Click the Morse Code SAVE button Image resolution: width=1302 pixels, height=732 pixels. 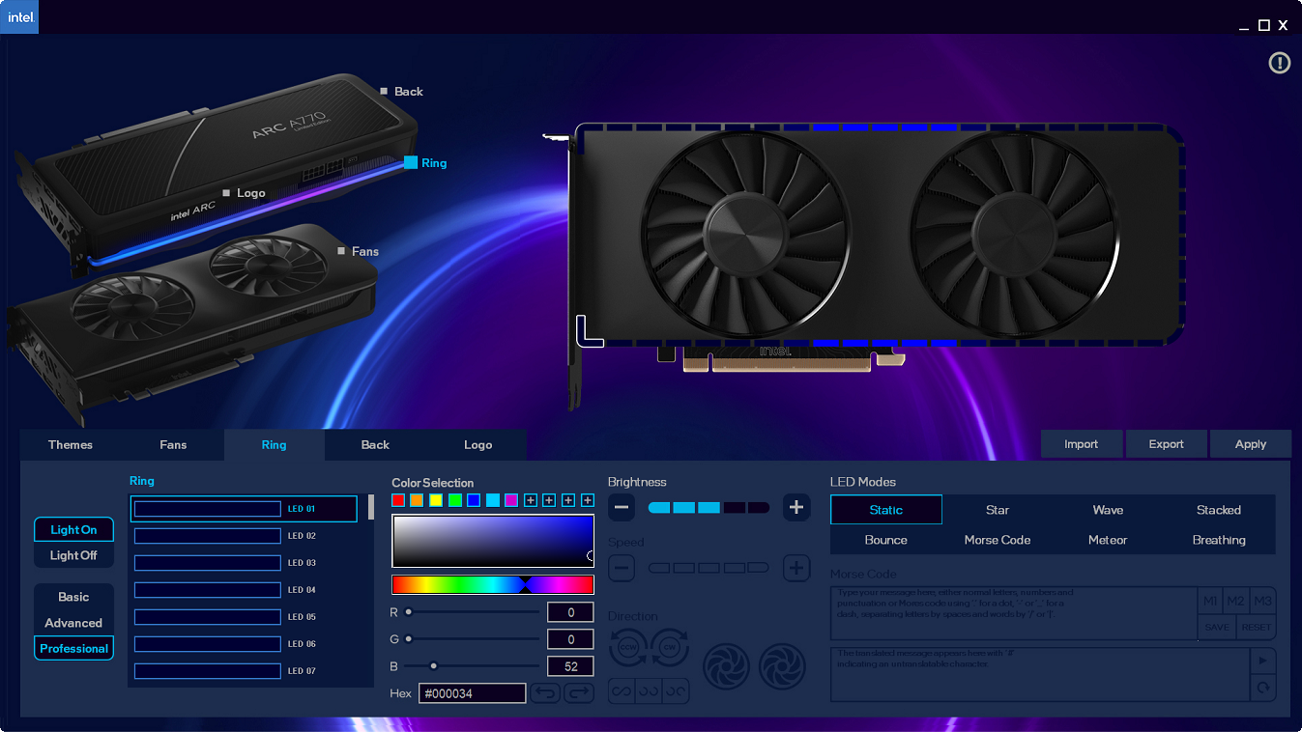[1217, 627]
